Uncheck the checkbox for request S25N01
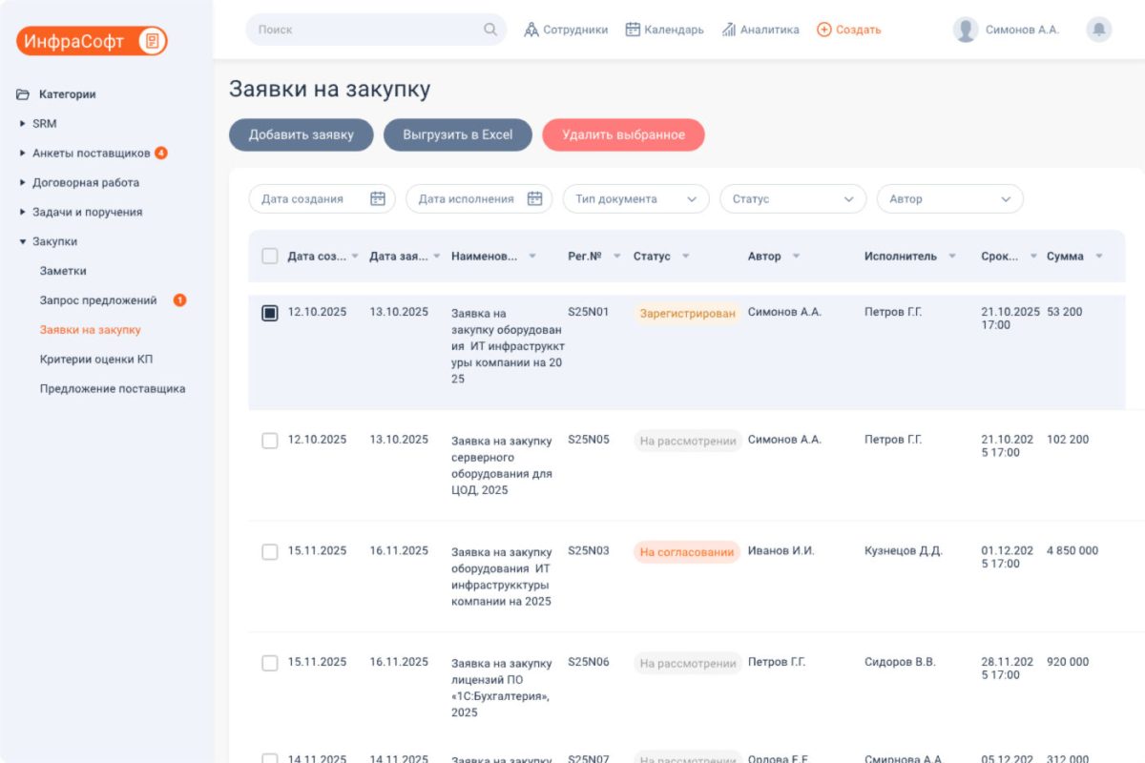1145x763 pixels. (270, 313)
